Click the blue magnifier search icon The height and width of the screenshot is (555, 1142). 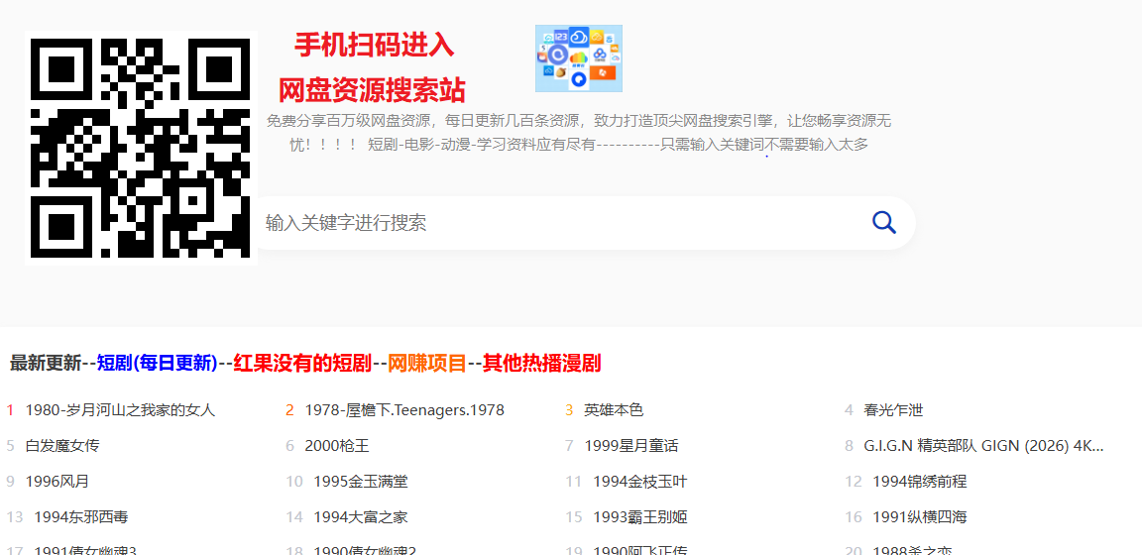(x=883, y=222)
